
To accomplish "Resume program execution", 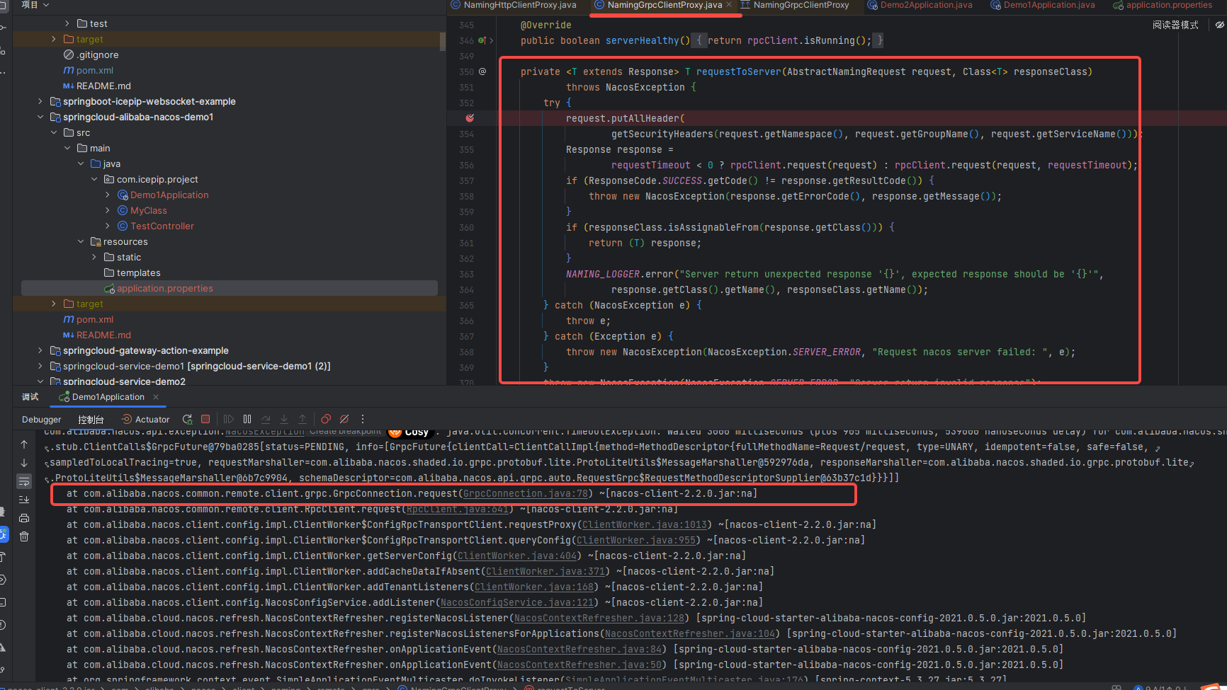I will [x=229, y=419].
